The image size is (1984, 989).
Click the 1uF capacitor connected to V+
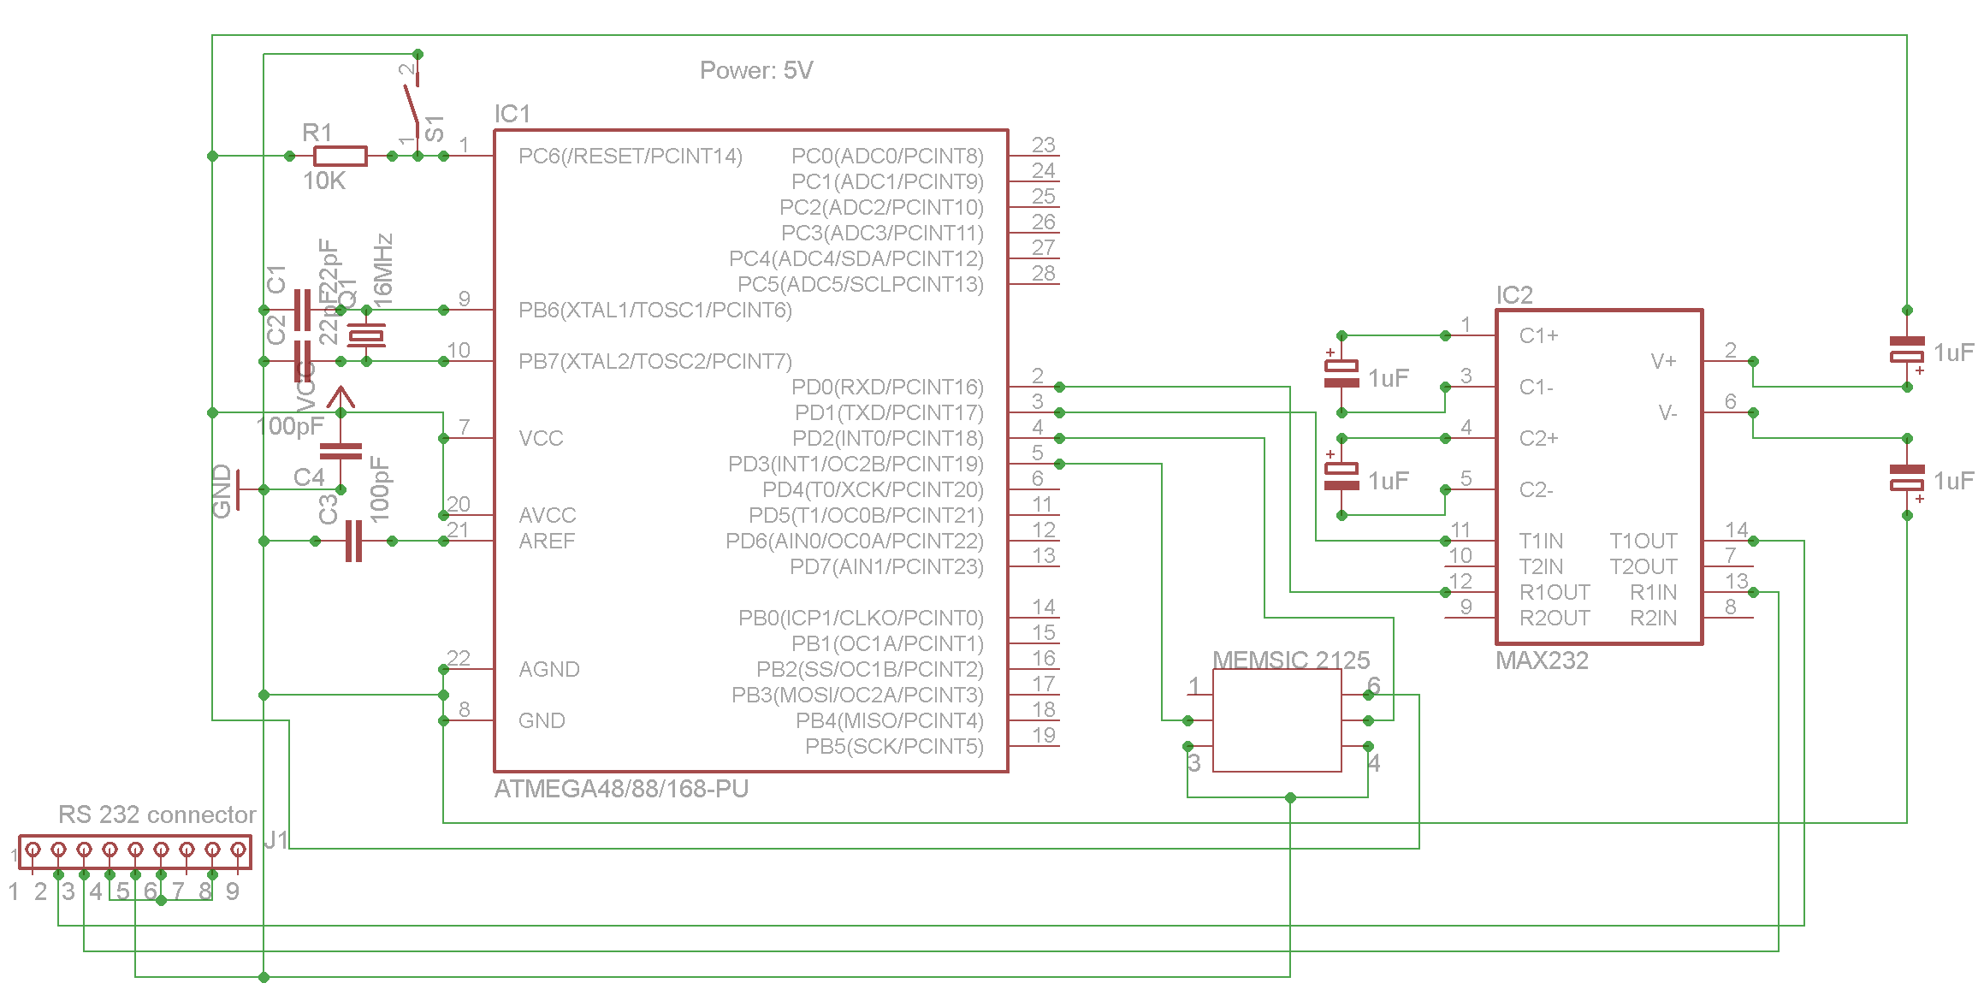[1907, 349]
